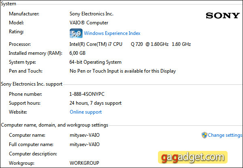Click the Computer name, domain, and workgroup heading
Viewport: 243px width, 168px height.
pos(55,125)
